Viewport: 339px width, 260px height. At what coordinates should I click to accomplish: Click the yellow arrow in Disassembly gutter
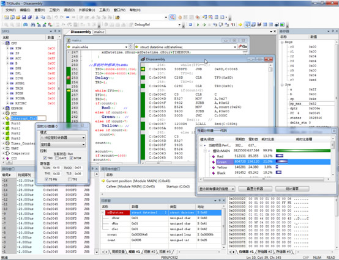click(143, 69)
